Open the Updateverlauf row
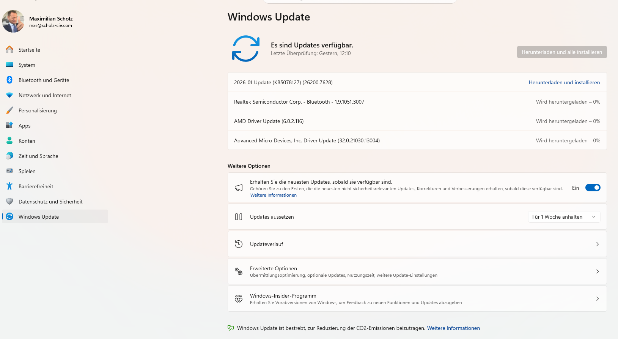The image size is (618, 339). [x=417, y=244]
